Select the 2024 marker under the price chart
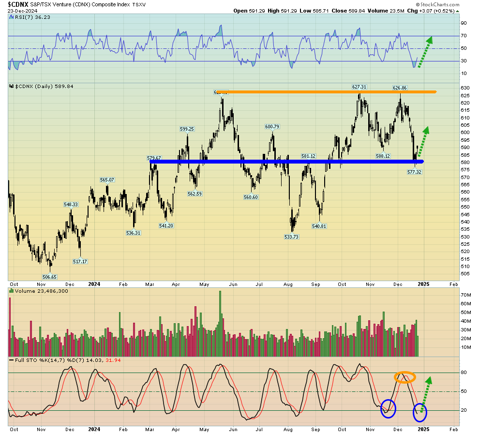The image size is (479, 434). (94, 284)
